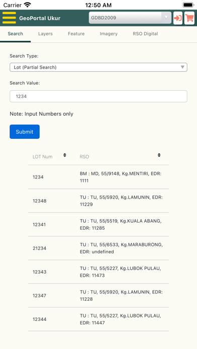Select result row Kg.KUALA ABANG 12341
This screenshot has width=197, height=349.
pyautogui.click(x=98, y=224)
